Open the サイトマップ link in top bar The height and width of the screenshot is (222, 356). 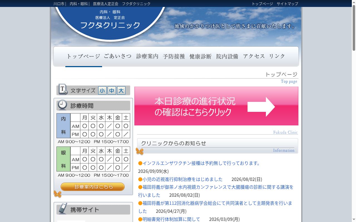(x=287, y=4)
